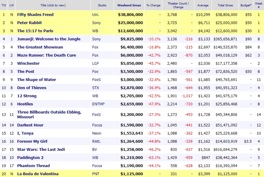Open the Fifty Shades Freed movie link
Screen dimensions: 264x177
pos(35,15)
